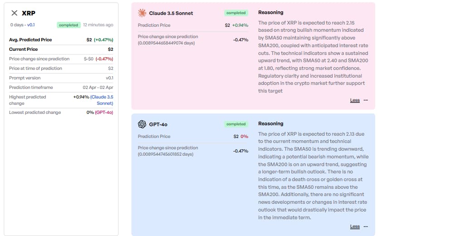450x236 pixels.
Task: Open the Claude 3.5 Sonnet highest predicted link
Action: tap(102, 100)
